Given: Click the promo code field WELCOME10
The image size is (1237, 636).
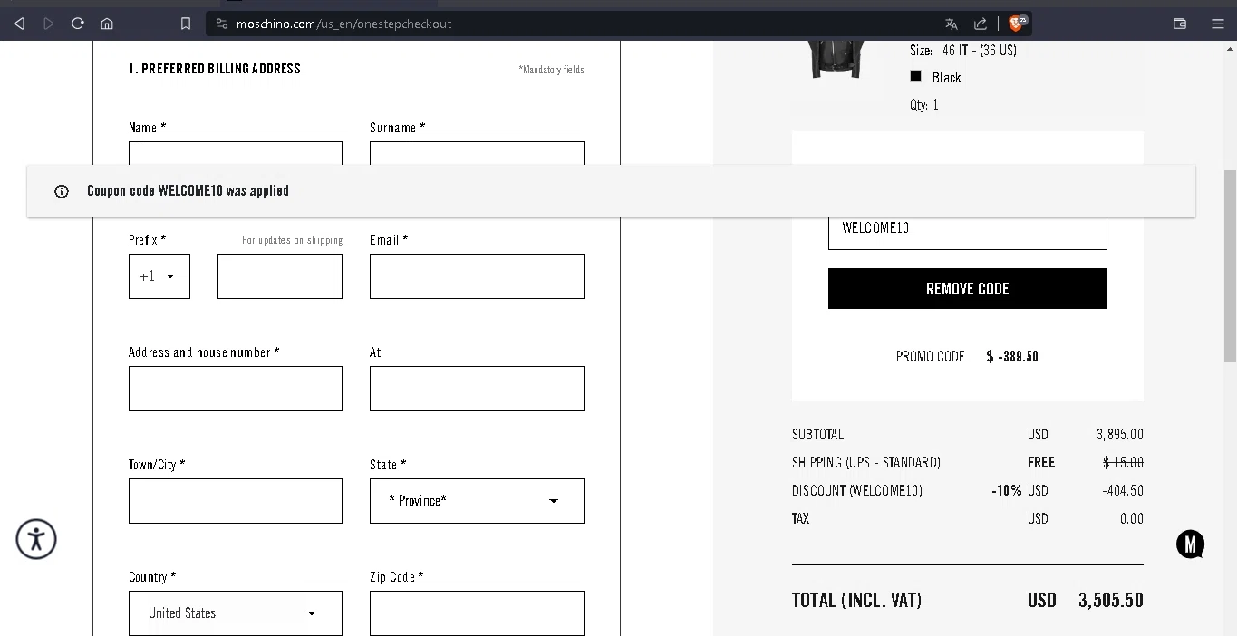Looking at the screenshot, I should [967, 233].
